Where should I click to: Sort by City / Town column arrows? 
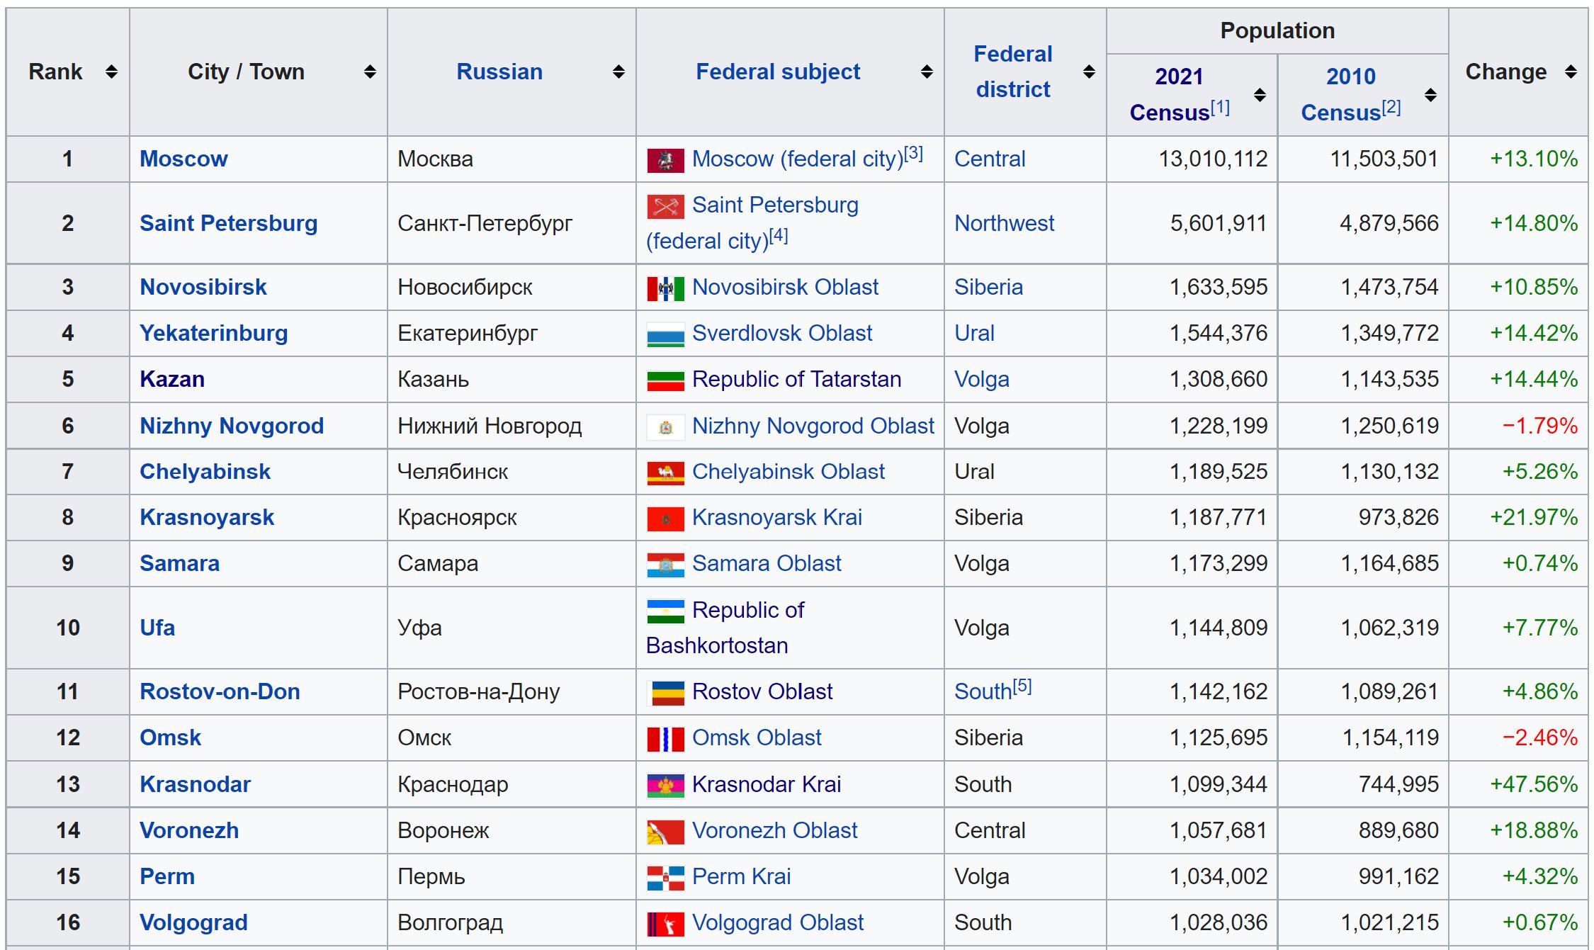[x=370, y=72]
